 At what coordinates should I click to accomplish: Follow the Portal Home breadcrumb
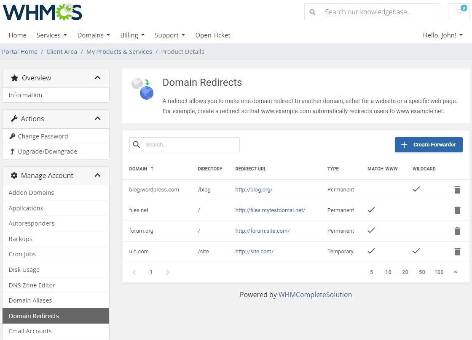(19, 52)
